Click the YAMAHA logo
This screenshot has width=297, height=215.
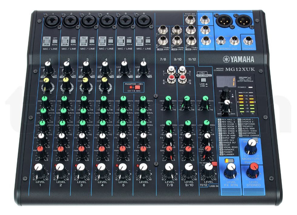tap(239, 59)
